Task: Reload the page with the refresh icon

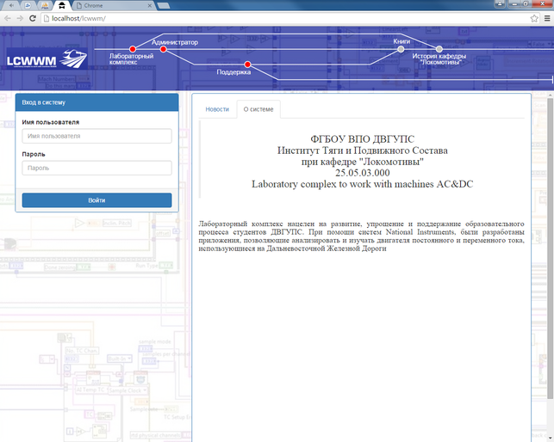Action: coord(33,18)
